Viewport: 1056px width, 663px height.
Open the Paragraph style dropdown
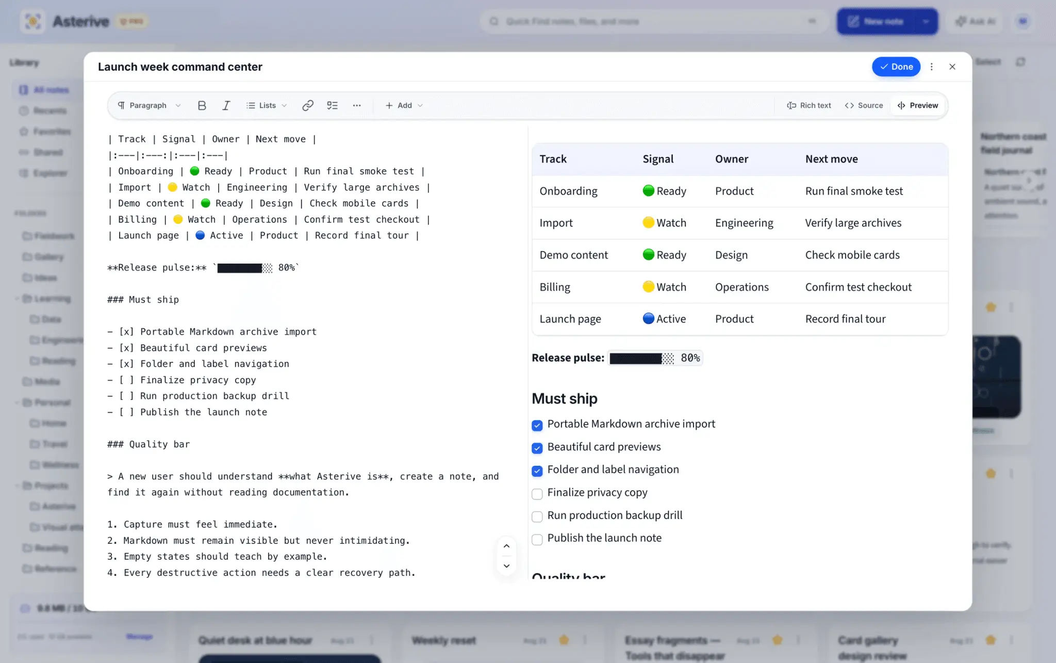click(149, 105)
